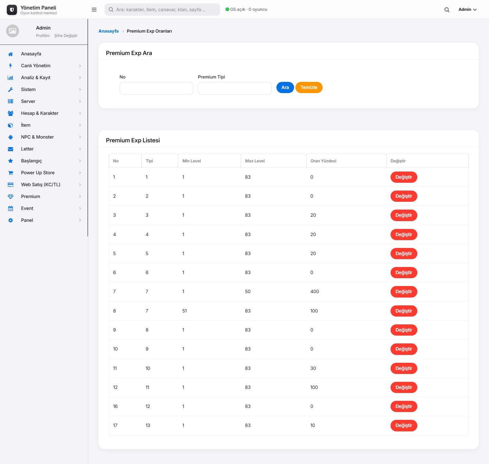
Task: Open the Power Up Store menu item
Action: [x=44, y=173]
